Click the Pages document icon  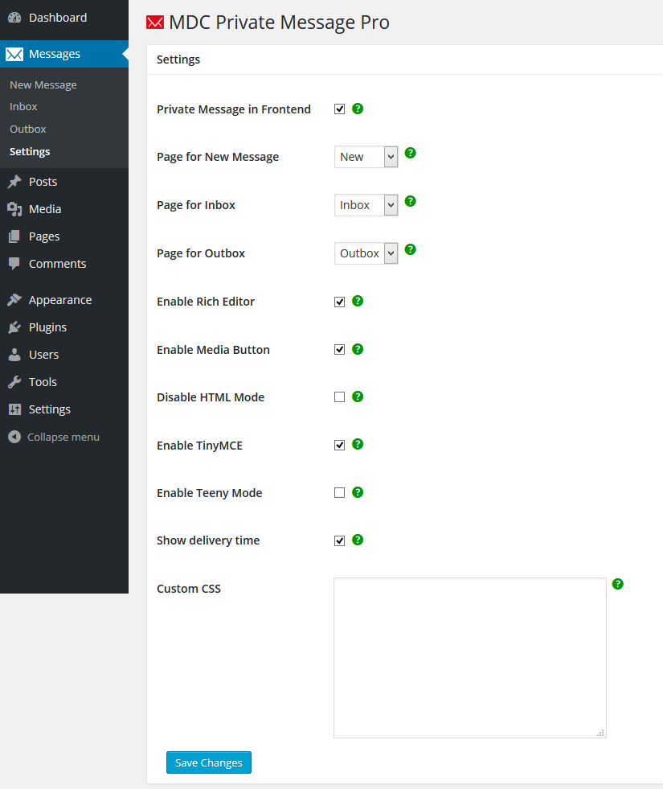point(14,236)
